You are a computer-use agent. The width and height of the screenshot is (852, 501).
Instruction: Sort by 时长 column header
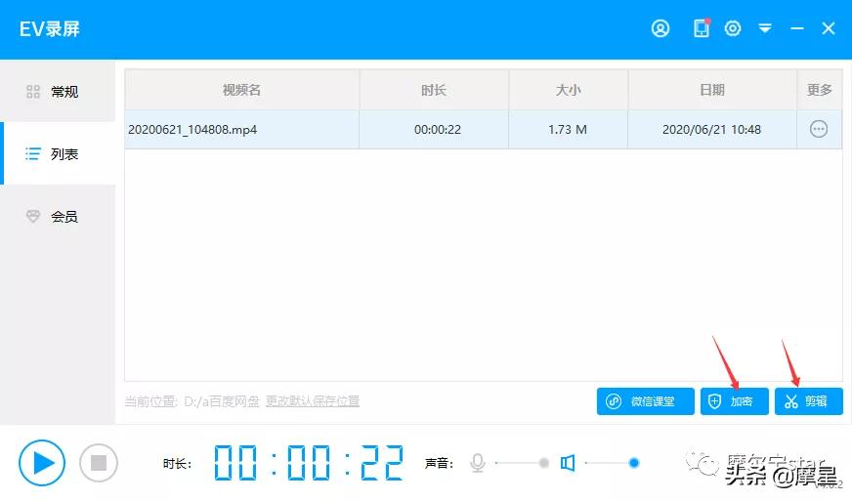[x=434, y=90]
